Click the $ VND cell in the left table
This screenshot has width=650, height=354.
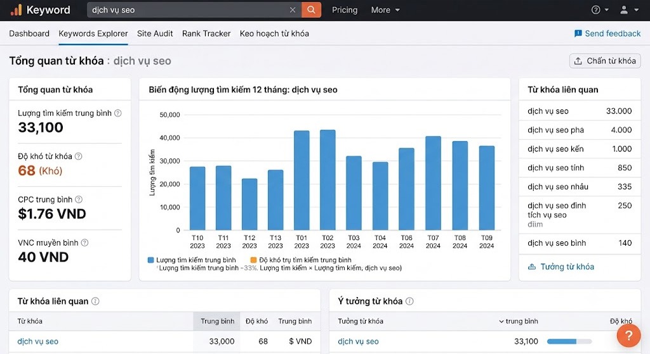point(300,341)
